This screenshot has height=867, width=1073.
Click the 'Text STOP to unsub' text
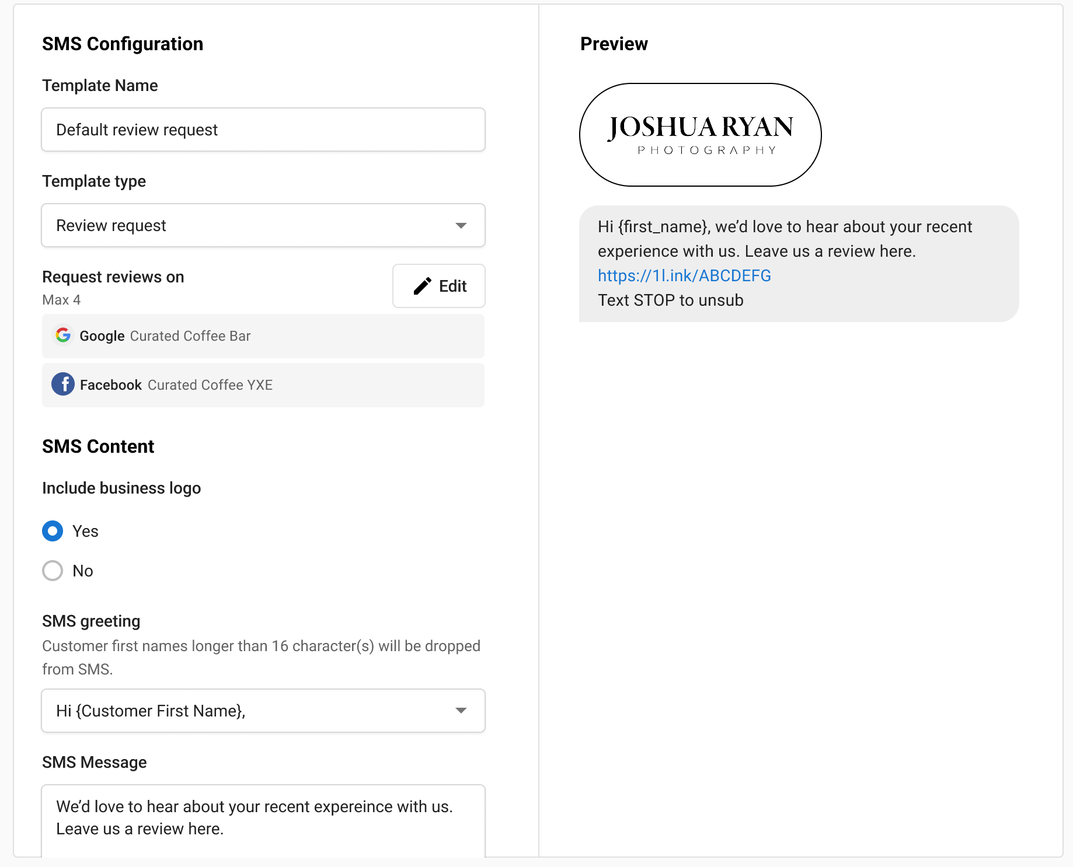click(x=670, y=300)
